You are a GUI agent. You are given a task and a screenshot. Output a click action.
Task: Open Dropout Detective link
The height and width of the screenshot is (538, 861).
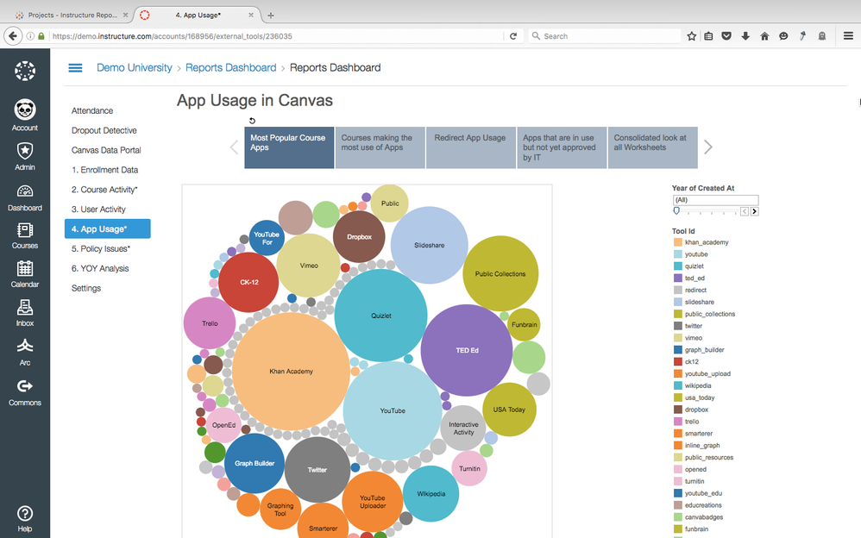104,131
